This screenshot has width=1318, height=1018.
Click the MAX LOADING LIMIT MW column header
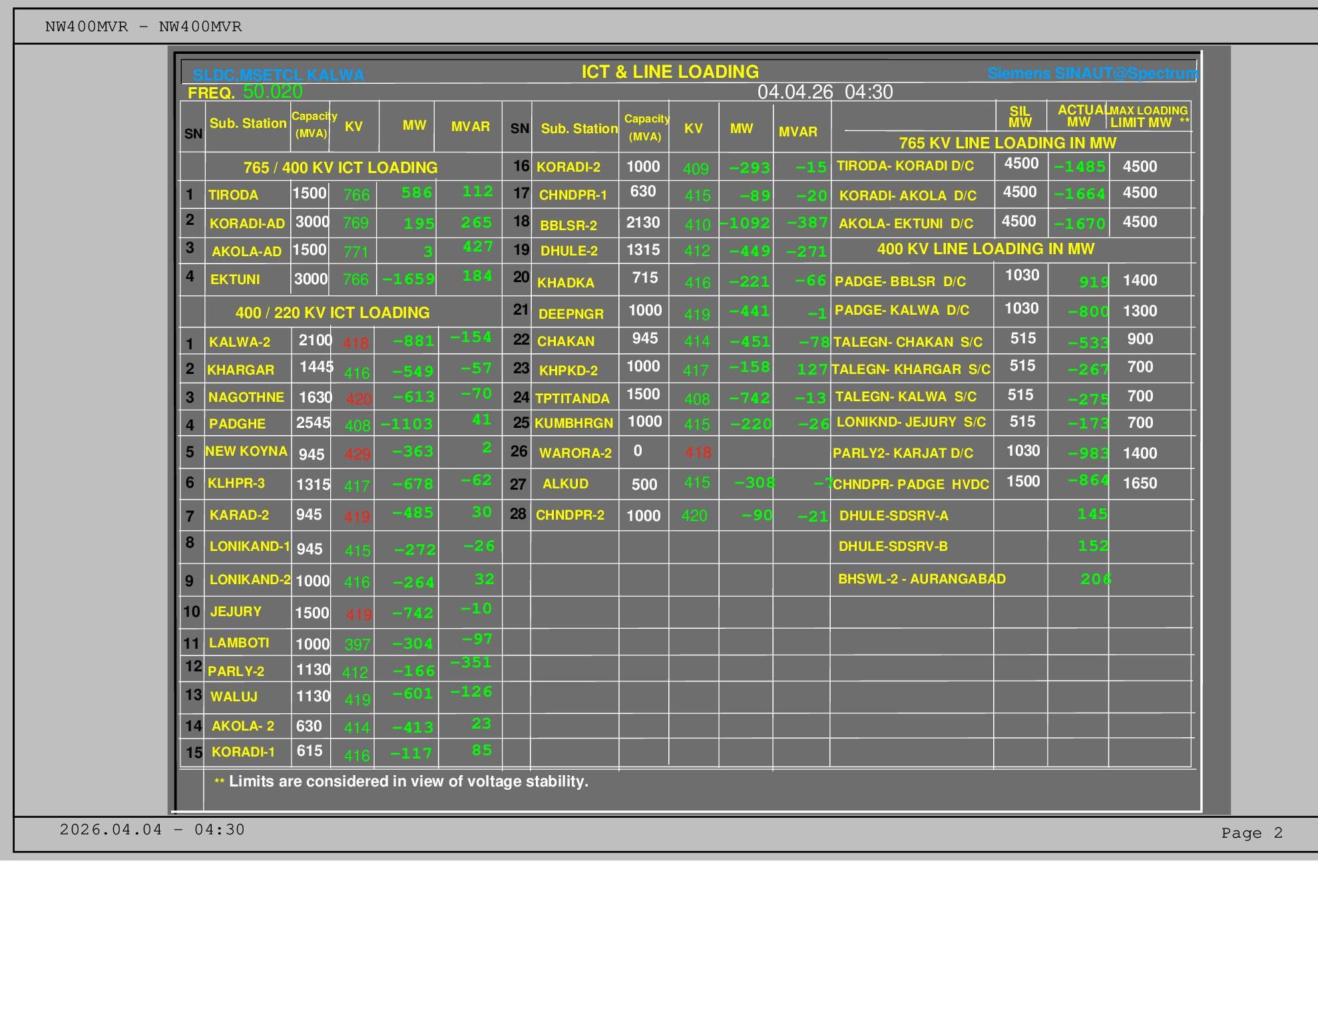[x=1148, y=116]
